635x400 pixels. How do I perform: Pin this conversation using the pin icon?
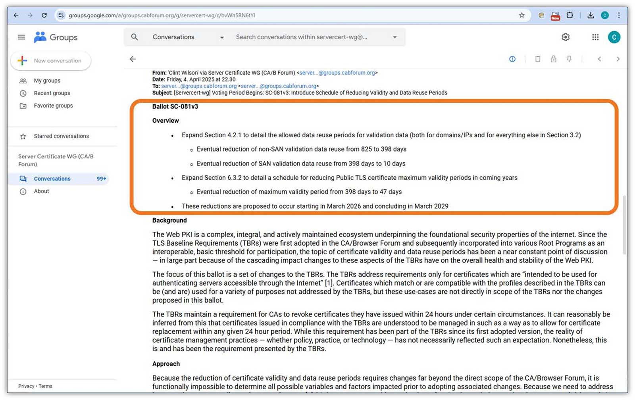click(x=569, y=59)
